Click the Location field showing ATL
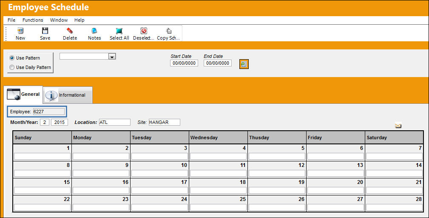This screenshot has height=218, width=429. pyautogui.click(x=115, y=122)
